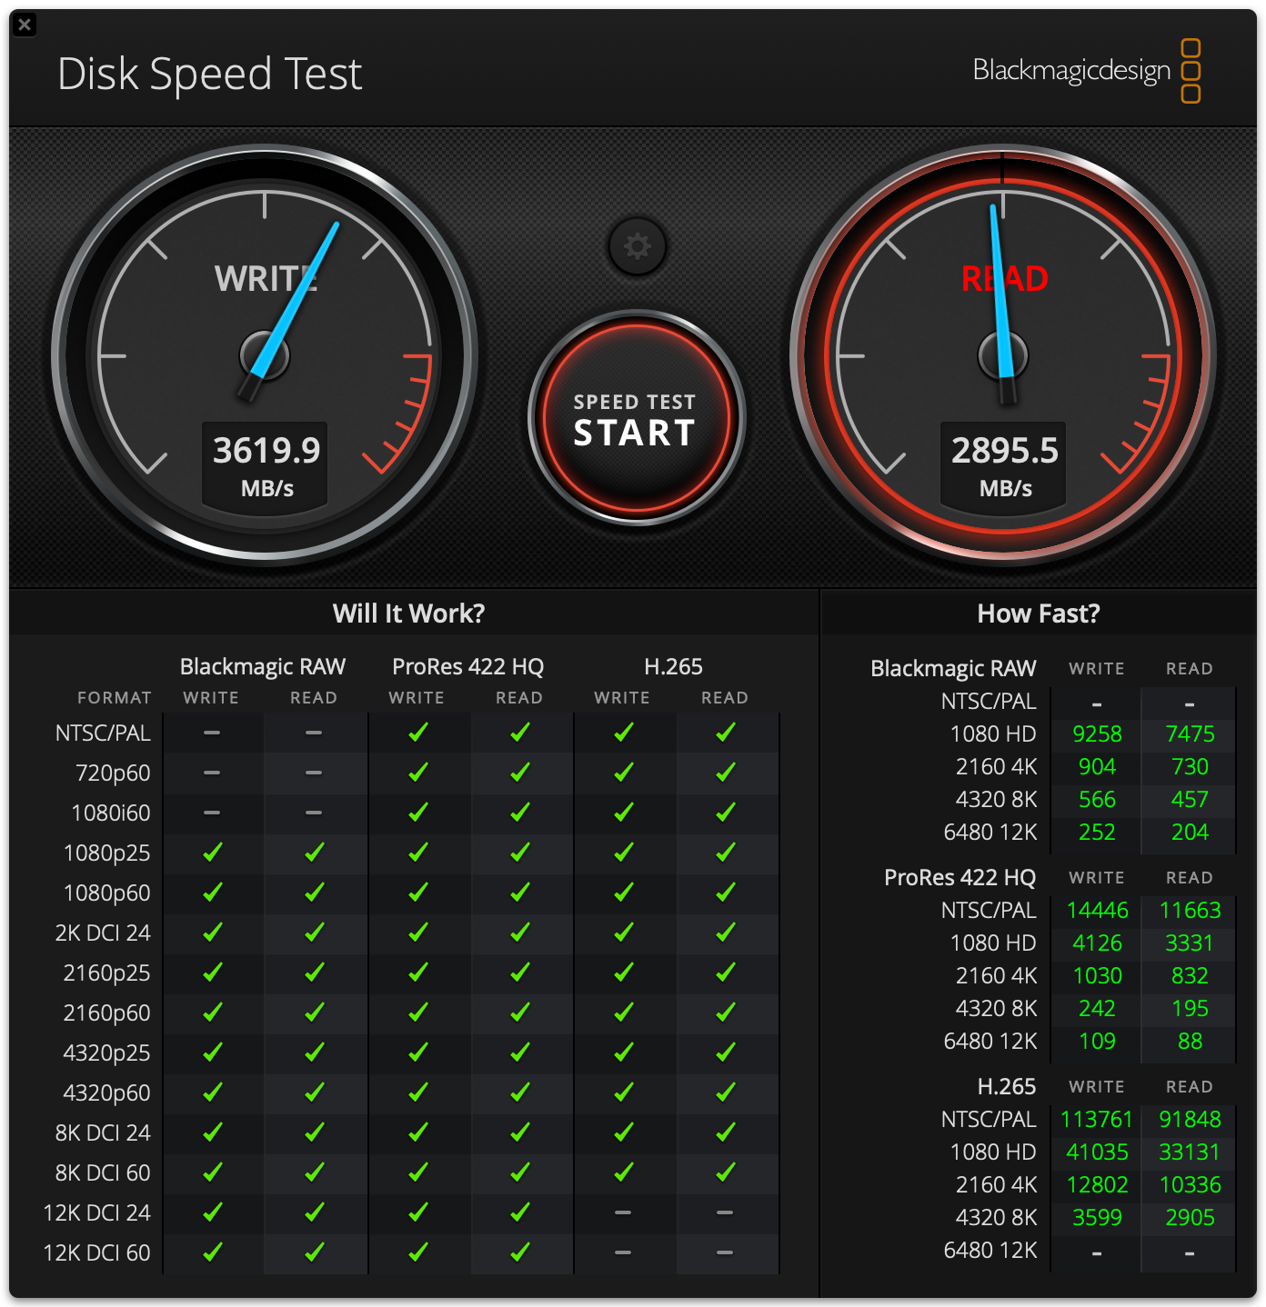Click ProRes 422 HQ write checkmark for NTSC/PAL
Screen dimensions: 1266x1307
point(417,733)
